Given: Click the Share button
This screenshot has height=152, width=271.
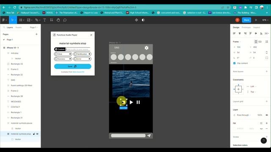Looking at the screenshot, I should coord(246,20).
